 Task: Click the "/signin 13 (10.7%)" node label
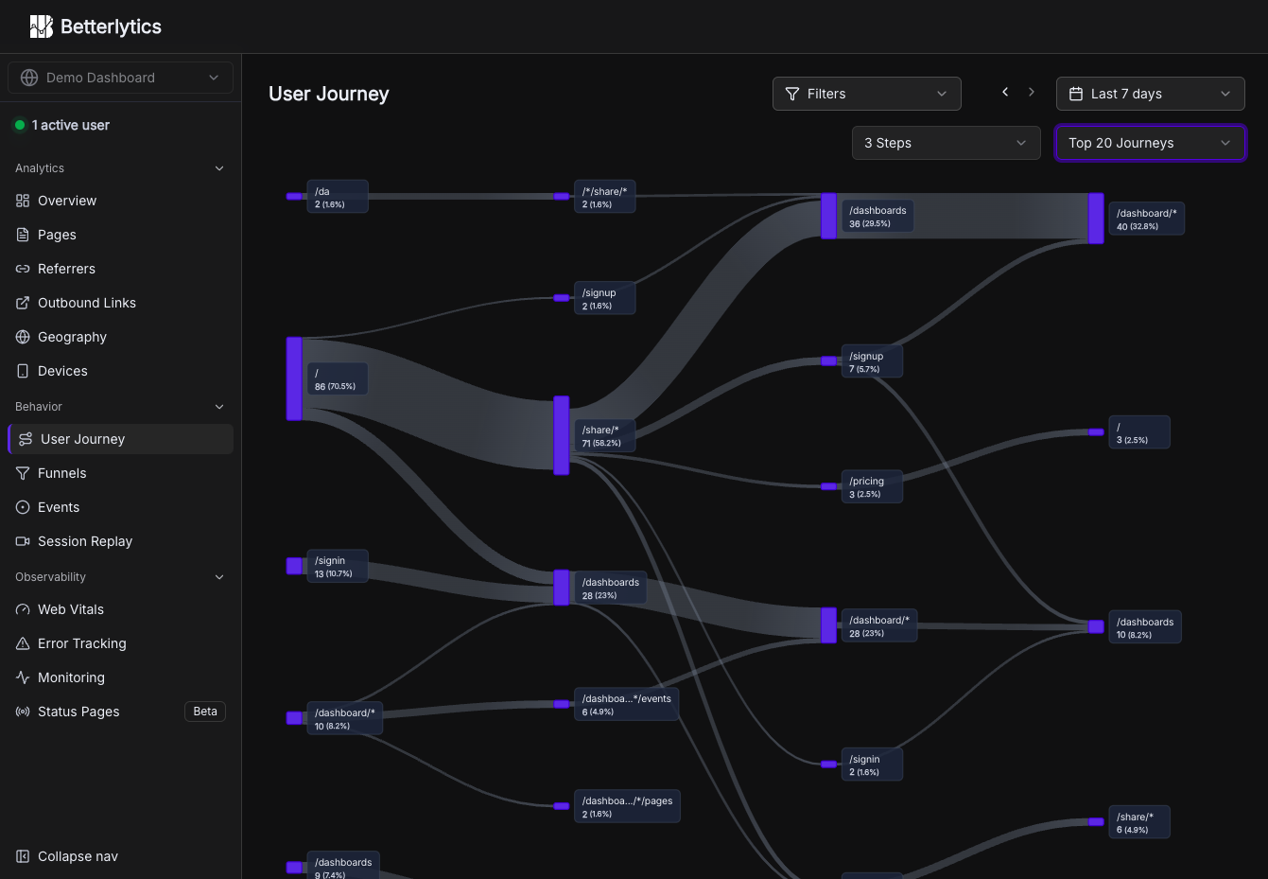click(338, 567)
